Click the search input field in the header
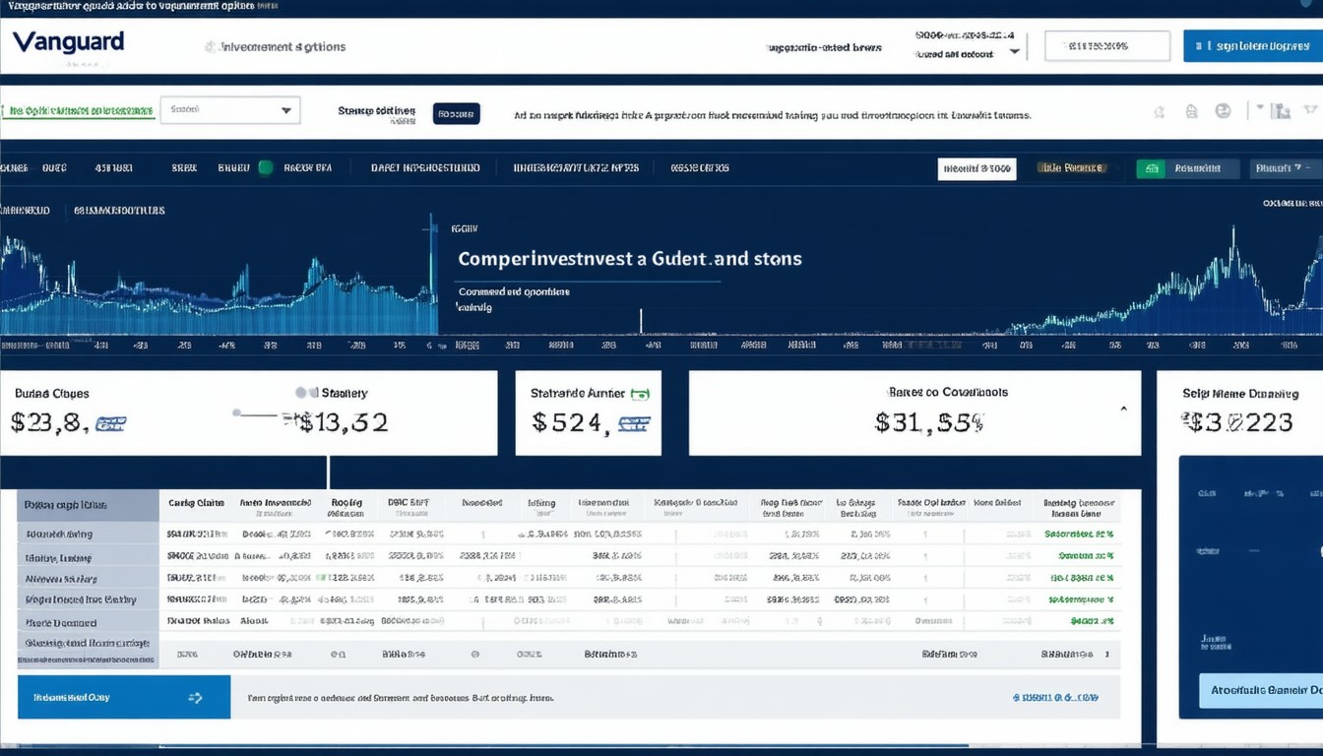This screenshot has height=756, width=1323. [x=1106, y=46]
